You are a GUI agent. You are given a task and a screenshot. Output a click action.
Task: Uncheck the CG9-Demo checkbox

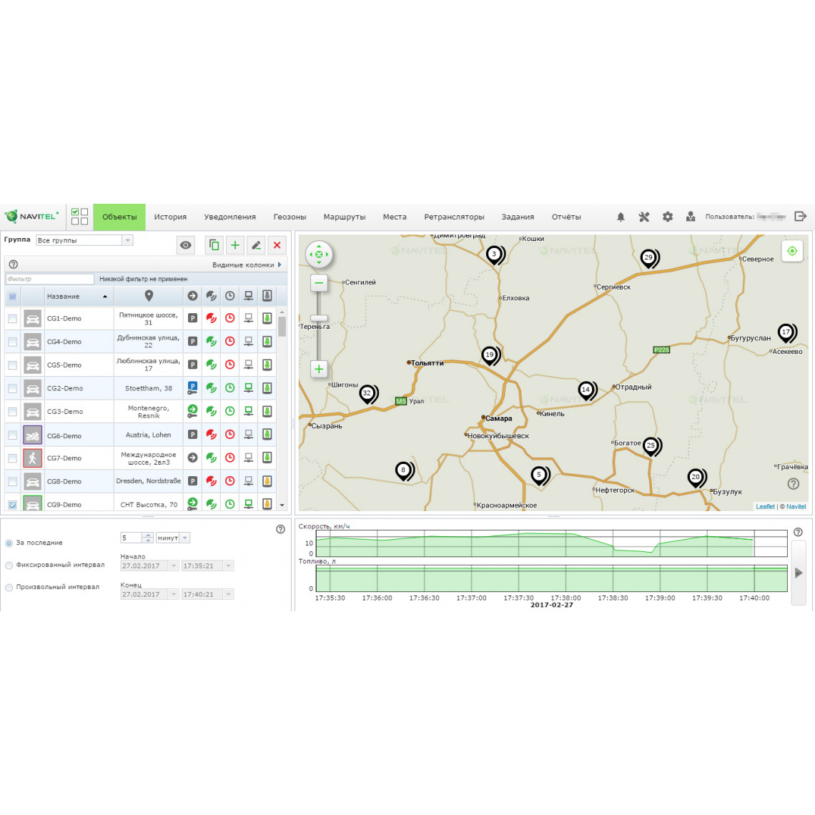click(x=12, y=505)
